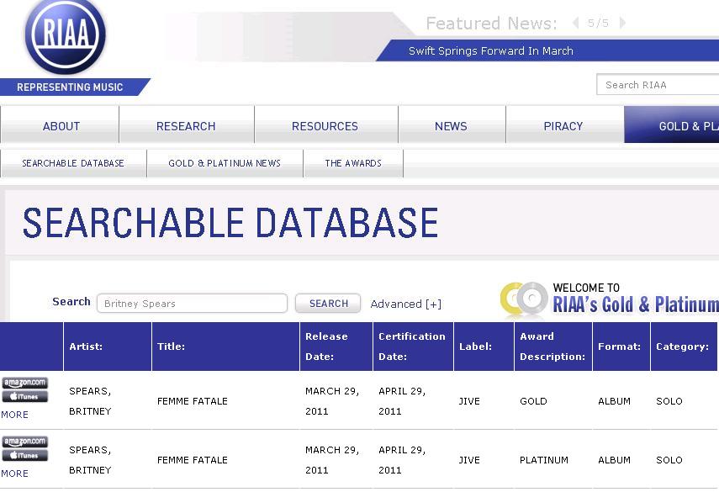Viewport: 719px width, 492px height.
Task: Open the GOLD & PLATINUM menu
Action: (x=671, y=124)
